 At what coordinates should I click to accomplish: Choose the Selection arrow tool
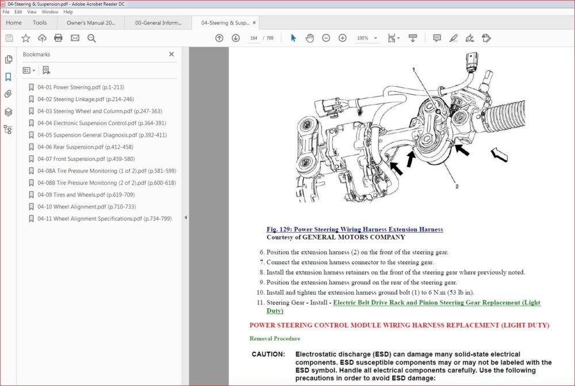point(293,38)
